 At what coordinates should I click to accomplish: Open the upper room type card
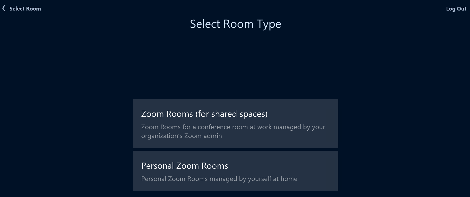pyautogui.click(x=236, y=124)
